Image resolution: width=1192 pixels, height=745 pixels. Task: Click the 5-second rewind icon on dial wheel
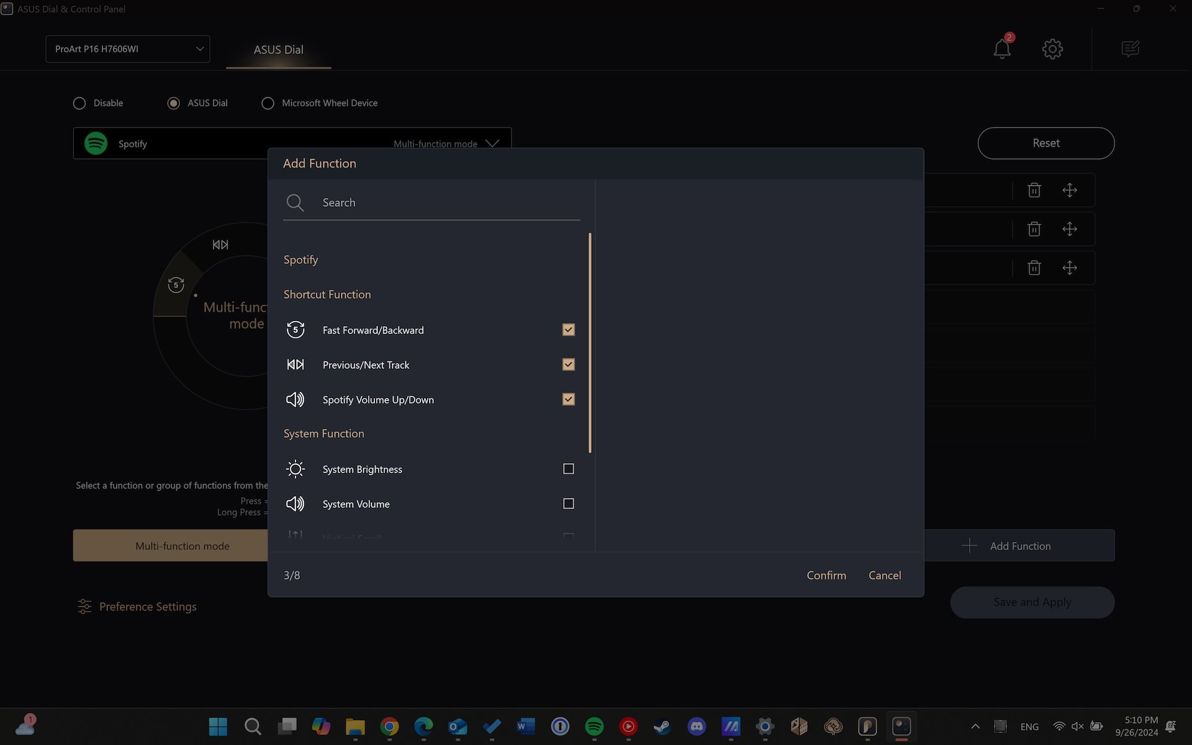(176, 285)
